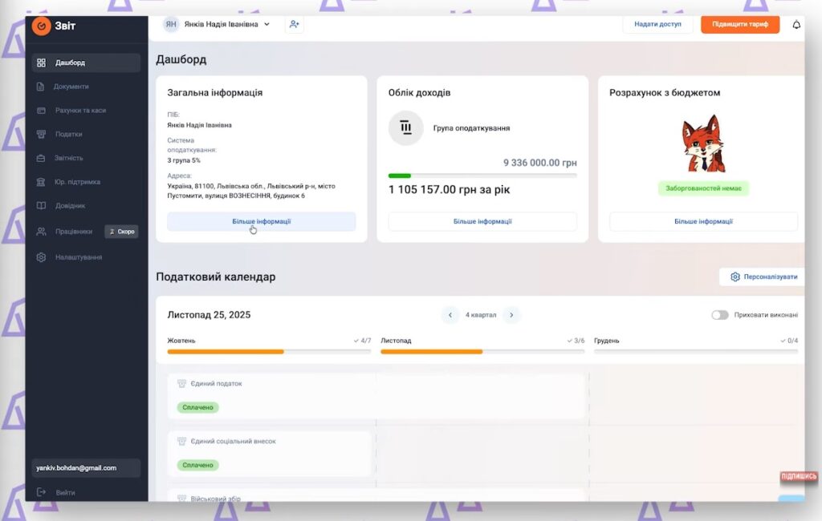
Task: Open the Довідник book icon
Action: [x=42, y=205]
